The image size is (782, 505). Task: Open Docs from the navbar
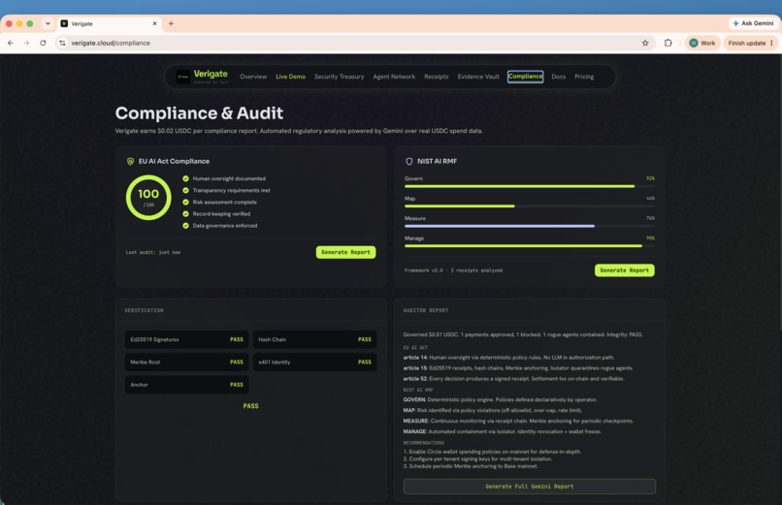point(559,77)
